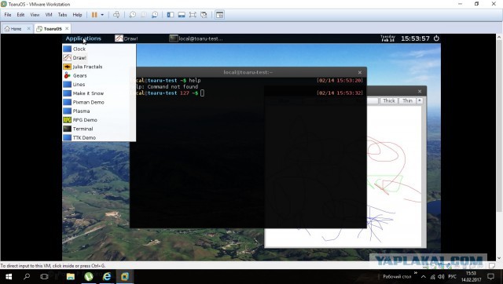Show hidden tray icons chevron
The width and height of the screenshot is (503, 284).
tap(424, 277)
